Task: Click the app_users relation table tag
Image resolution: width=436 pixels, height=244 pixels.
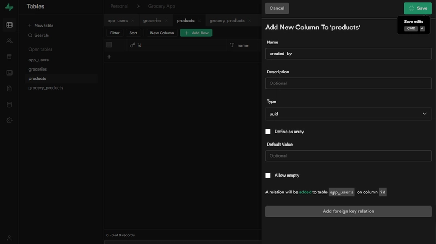Action: coord(342,192)
